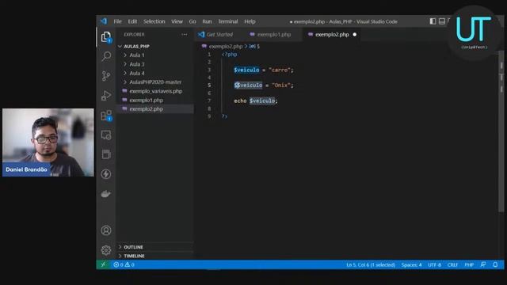This screenshot has width=507, height=285.
Task: Click the editor vertical scrollbar
Action: [501, 131]
